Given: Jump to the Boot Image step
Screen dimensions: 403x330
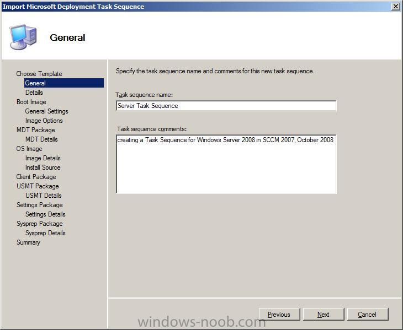Looking at the screenshot, I should pos(31,102).
